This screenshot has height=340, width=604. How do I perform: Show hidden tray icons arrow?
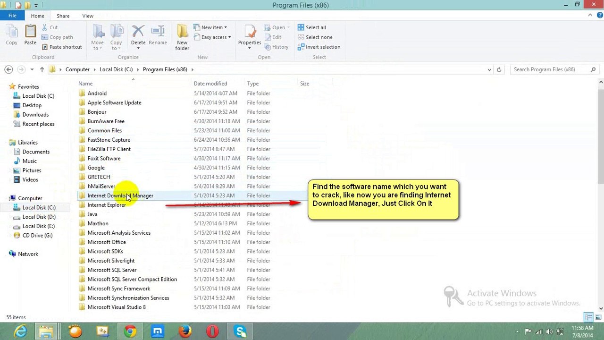pyautogui.click(x=517, y=331)
